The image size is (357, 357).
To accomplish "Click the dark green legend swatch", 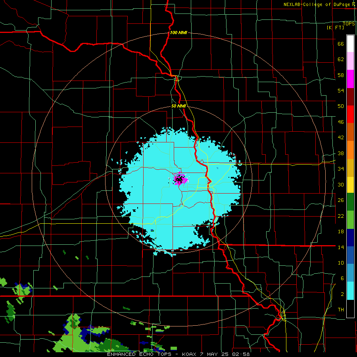I will [350, 202].
